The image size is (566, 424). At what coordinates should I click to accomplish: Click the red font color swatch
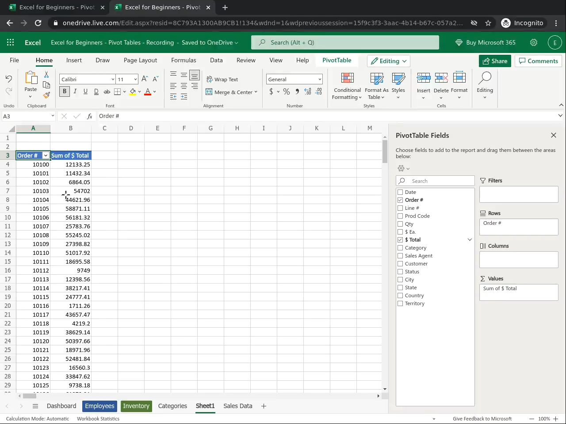click(148, 92)
